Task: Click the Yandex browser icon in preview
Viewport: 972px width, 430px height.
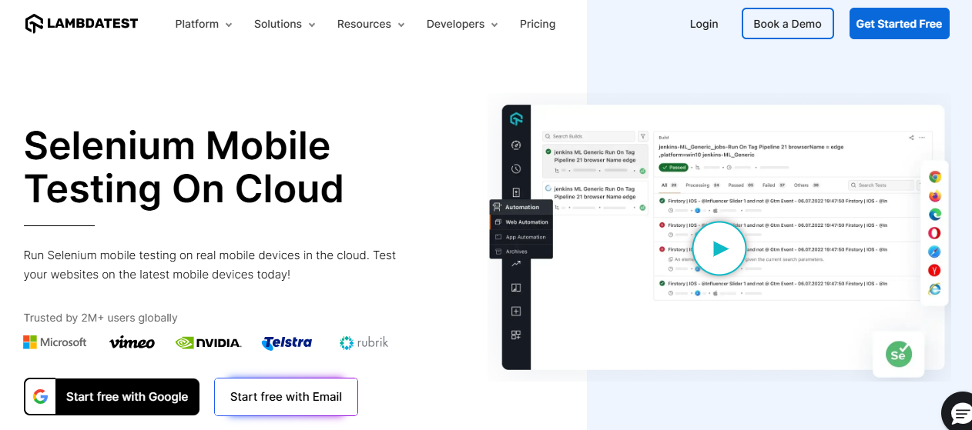Action: 934,270
